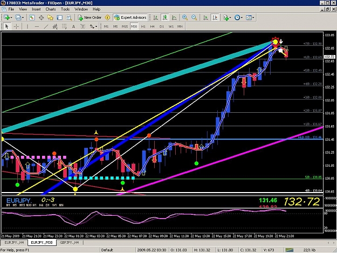
Task: Switch to H1 timeframe
Action: [143, 26]
